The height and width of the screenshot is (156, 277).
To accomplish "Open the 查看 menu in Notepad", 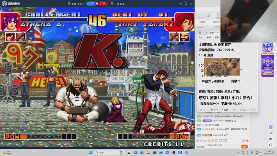I will click(x=217, y=37).
